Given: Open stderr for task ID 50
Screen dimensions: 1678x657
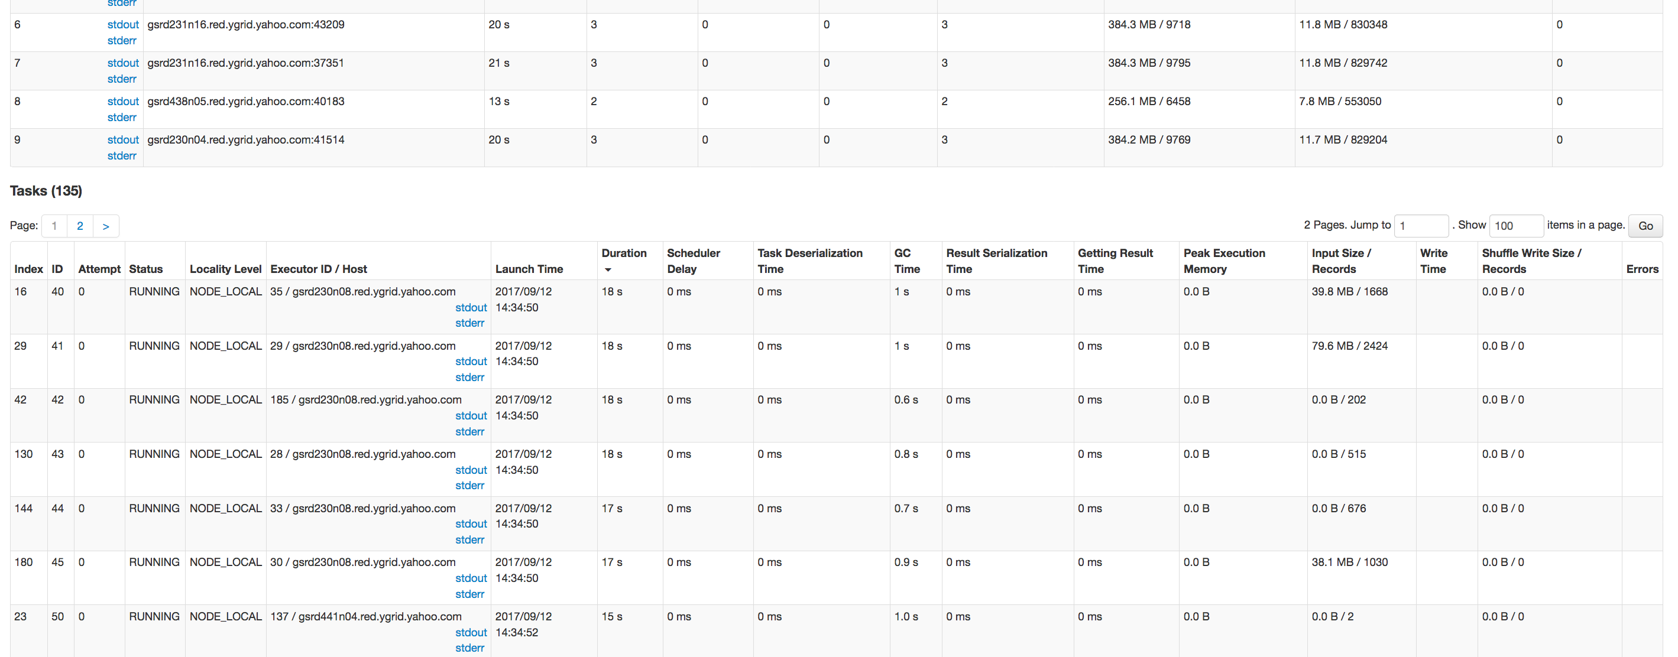Looking at the screenshot, I should tap(469, 648).
